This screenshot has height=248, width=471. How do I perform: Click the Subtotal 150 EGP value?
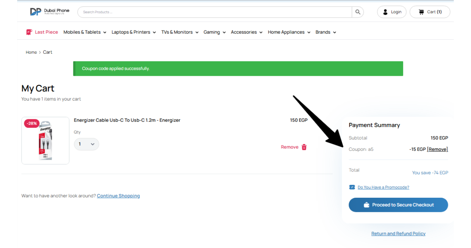(x=439, y=138)
